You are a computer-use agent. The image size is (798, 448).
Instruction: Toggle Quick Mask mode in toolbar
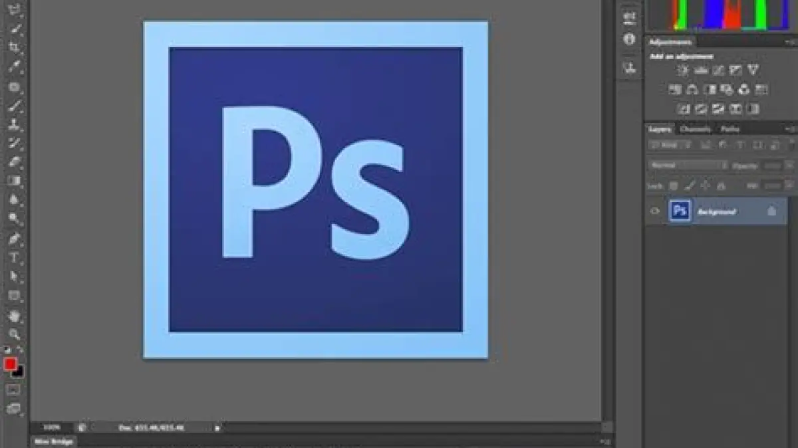(13, 390)
